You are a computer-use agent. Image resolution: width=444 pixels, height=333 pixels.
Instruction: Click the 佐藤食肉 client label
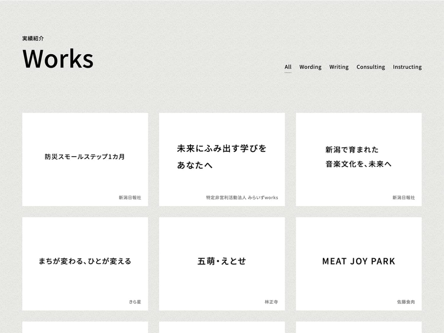(x=406, y=301)
